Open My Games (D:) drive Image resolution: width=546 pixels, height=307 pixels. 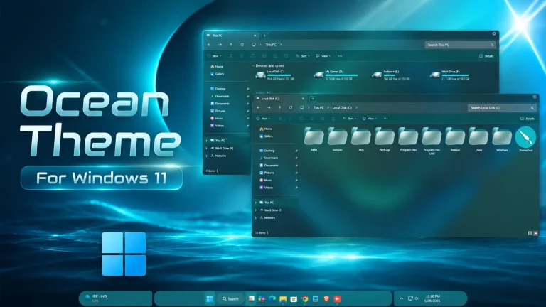336,75
